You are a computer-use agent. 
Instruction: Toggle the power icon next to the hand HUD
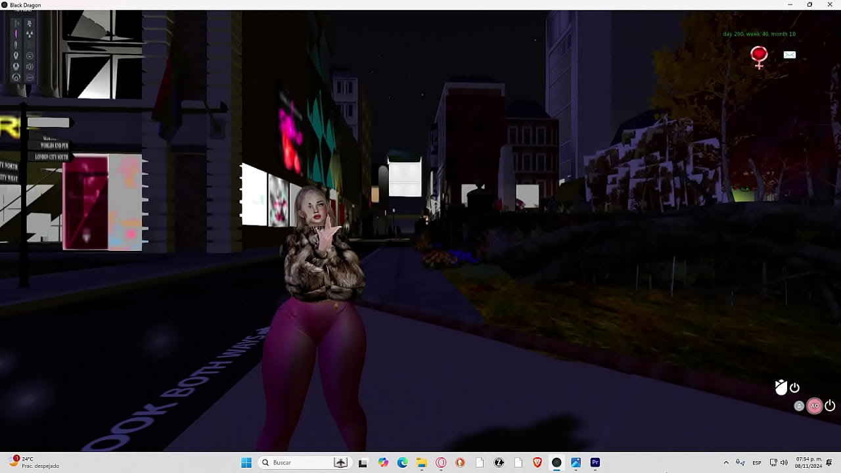click(795, 388)
